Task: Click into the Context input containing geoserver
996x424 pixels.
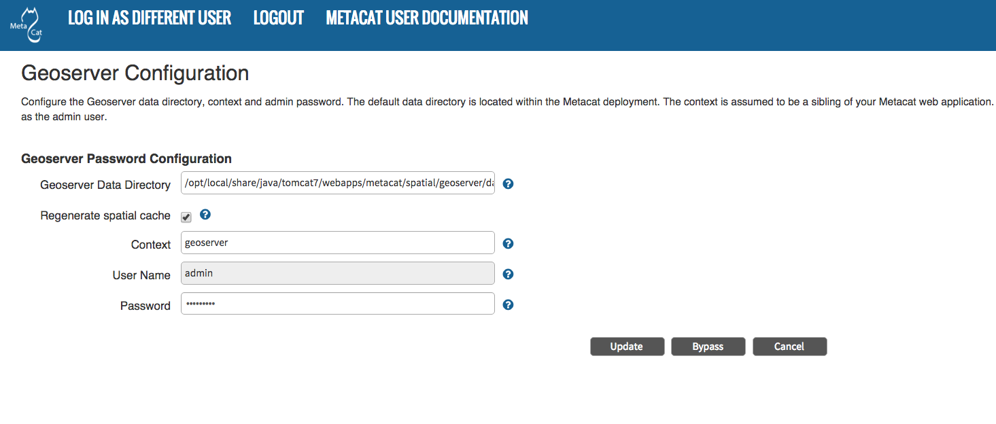Action: pyautogui.click(x=338, y=243)
